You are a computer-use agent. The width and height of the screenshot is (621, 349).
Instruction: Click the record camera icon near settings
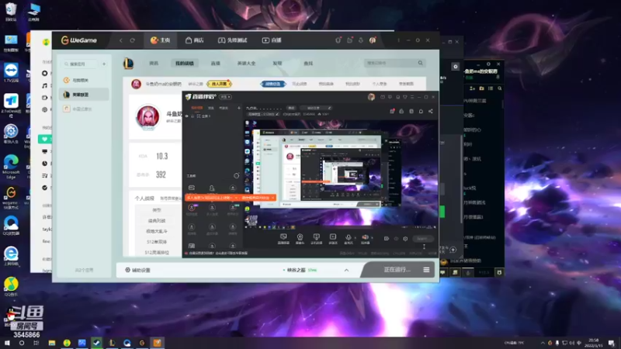386,239
